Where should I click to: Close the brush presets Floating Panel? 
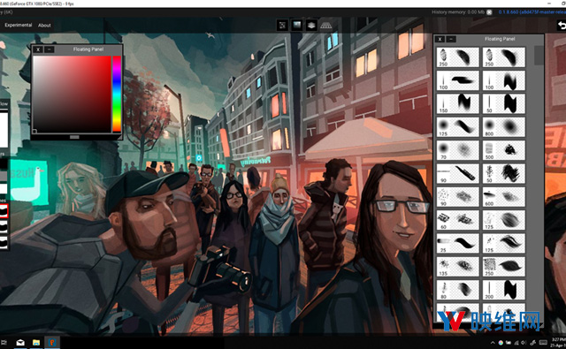tap(440, 39)
